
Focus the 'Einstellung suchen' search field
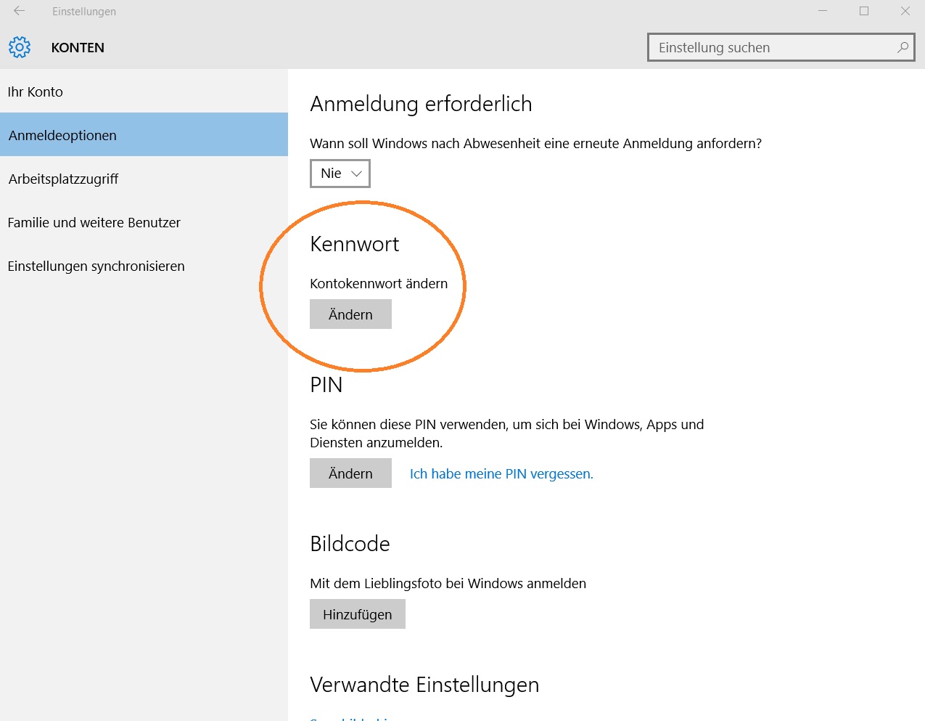781,48
